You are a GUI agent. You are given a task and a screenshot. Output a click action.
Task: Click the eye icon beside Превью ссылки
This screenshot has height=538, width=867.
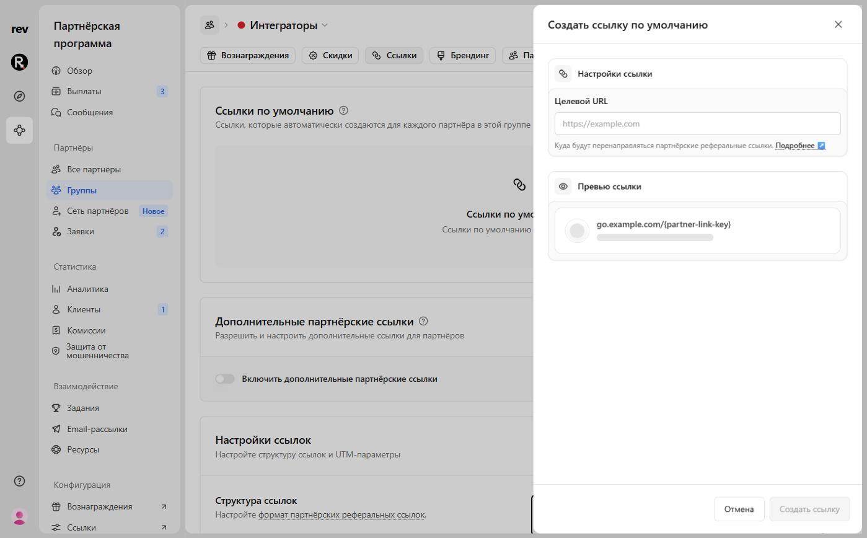tap(563, 186)
